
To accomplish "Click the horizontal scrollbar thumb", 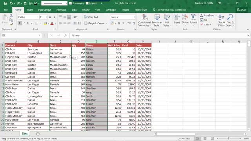I will pos(176,134).
